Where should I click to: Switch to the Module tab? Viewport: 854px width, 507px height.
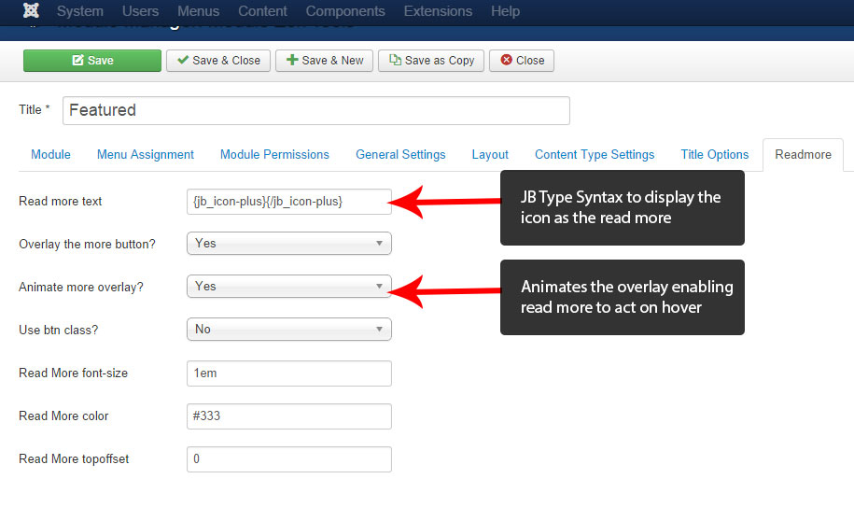[50, 155]
